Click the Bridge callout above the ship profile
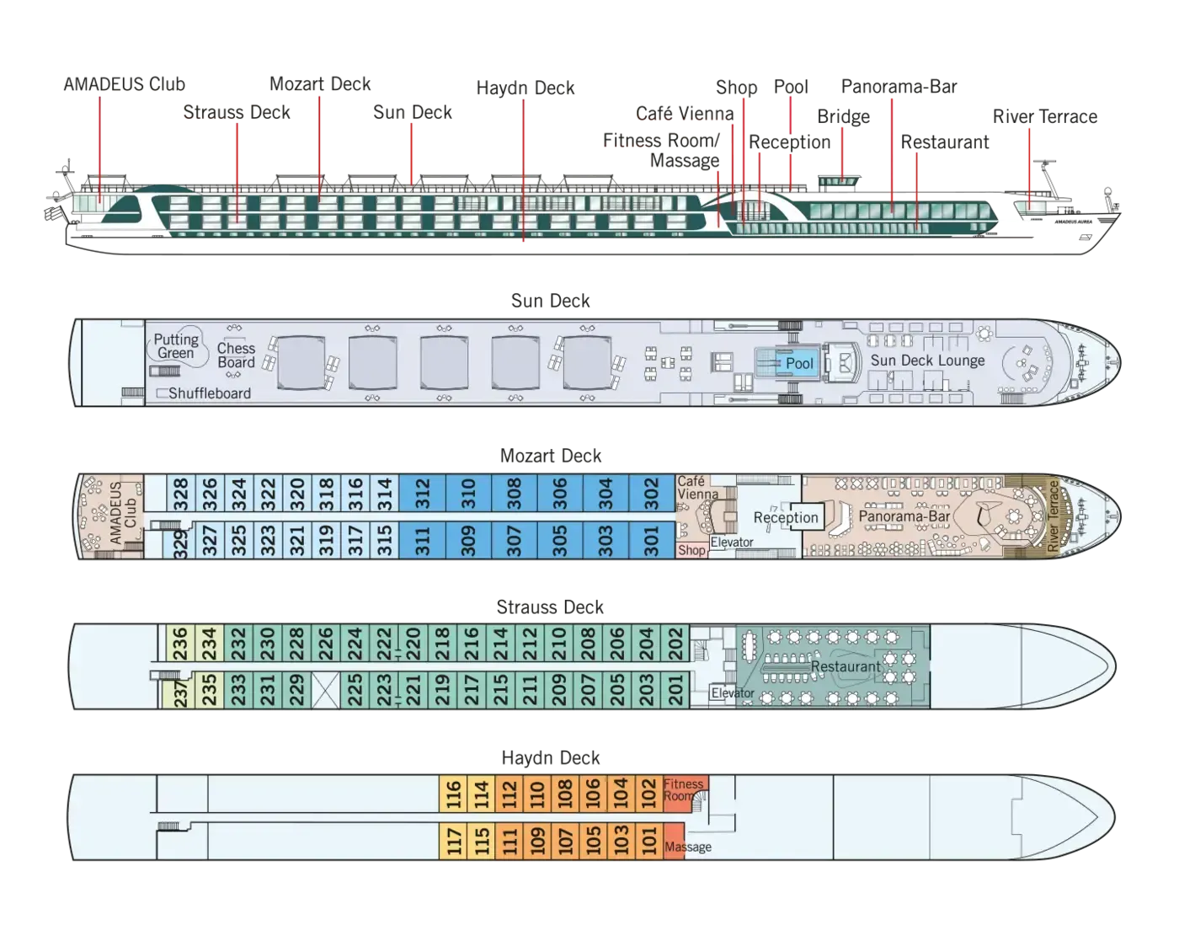This screenshot has width=1179, height=930. 843,117
